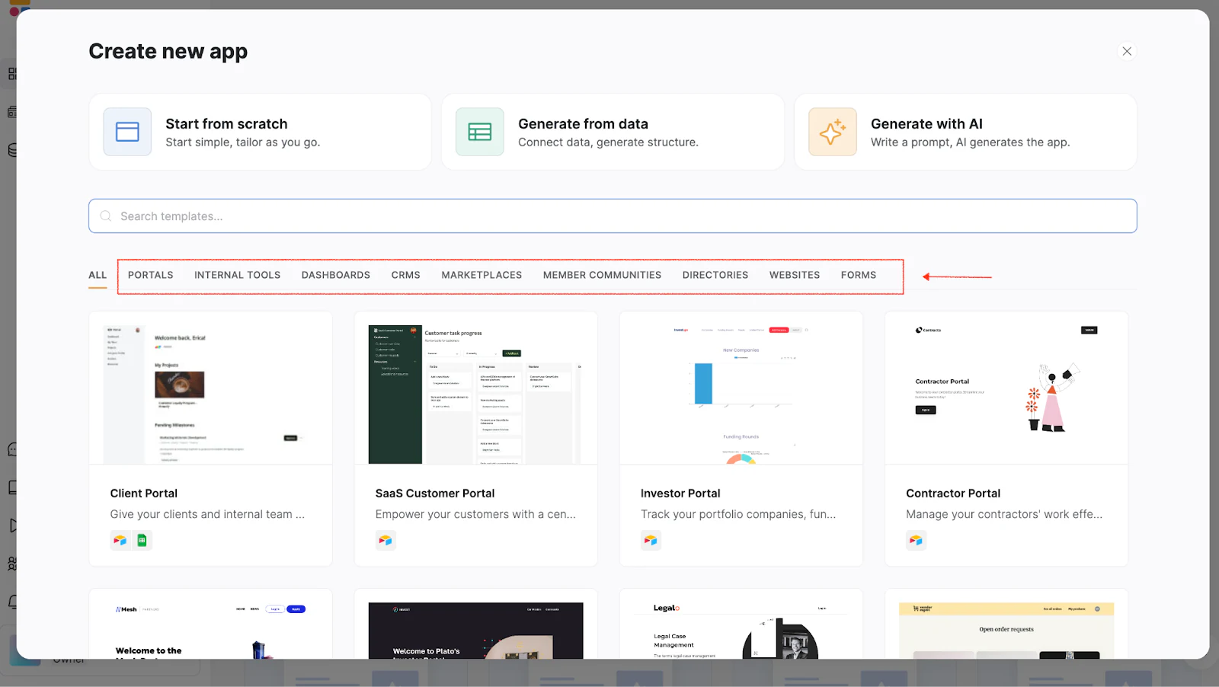Screen dimensions: 1219x687
Task: Click the Contractor Portal title
Action: [x=953, y=494]
